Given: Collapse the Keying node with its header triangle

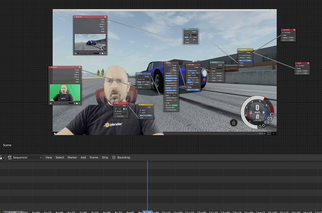Looking at the screenshot, I should (165, 63).
